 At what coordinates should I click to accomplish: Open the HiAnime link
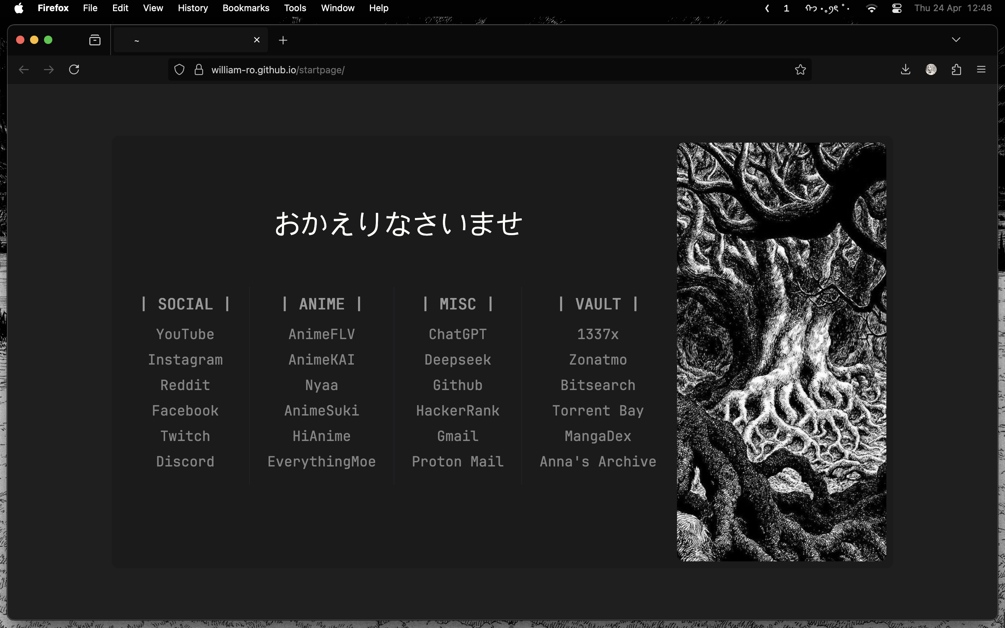(322, 436)
